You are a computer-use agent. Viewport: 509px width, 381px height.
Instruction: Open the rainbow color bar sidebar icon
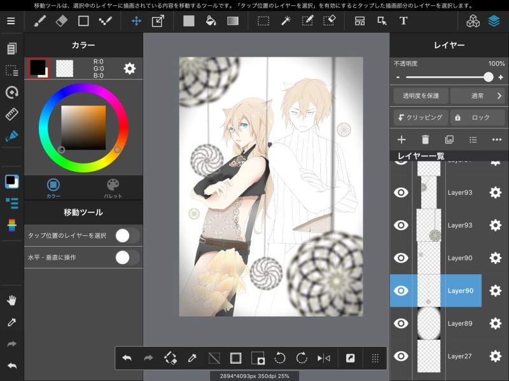[11, 225]
